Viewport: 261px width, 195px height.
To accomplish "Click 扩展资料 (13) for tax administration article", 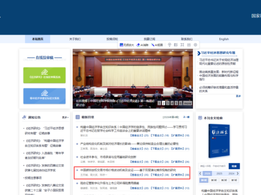I will pos(180,188).
